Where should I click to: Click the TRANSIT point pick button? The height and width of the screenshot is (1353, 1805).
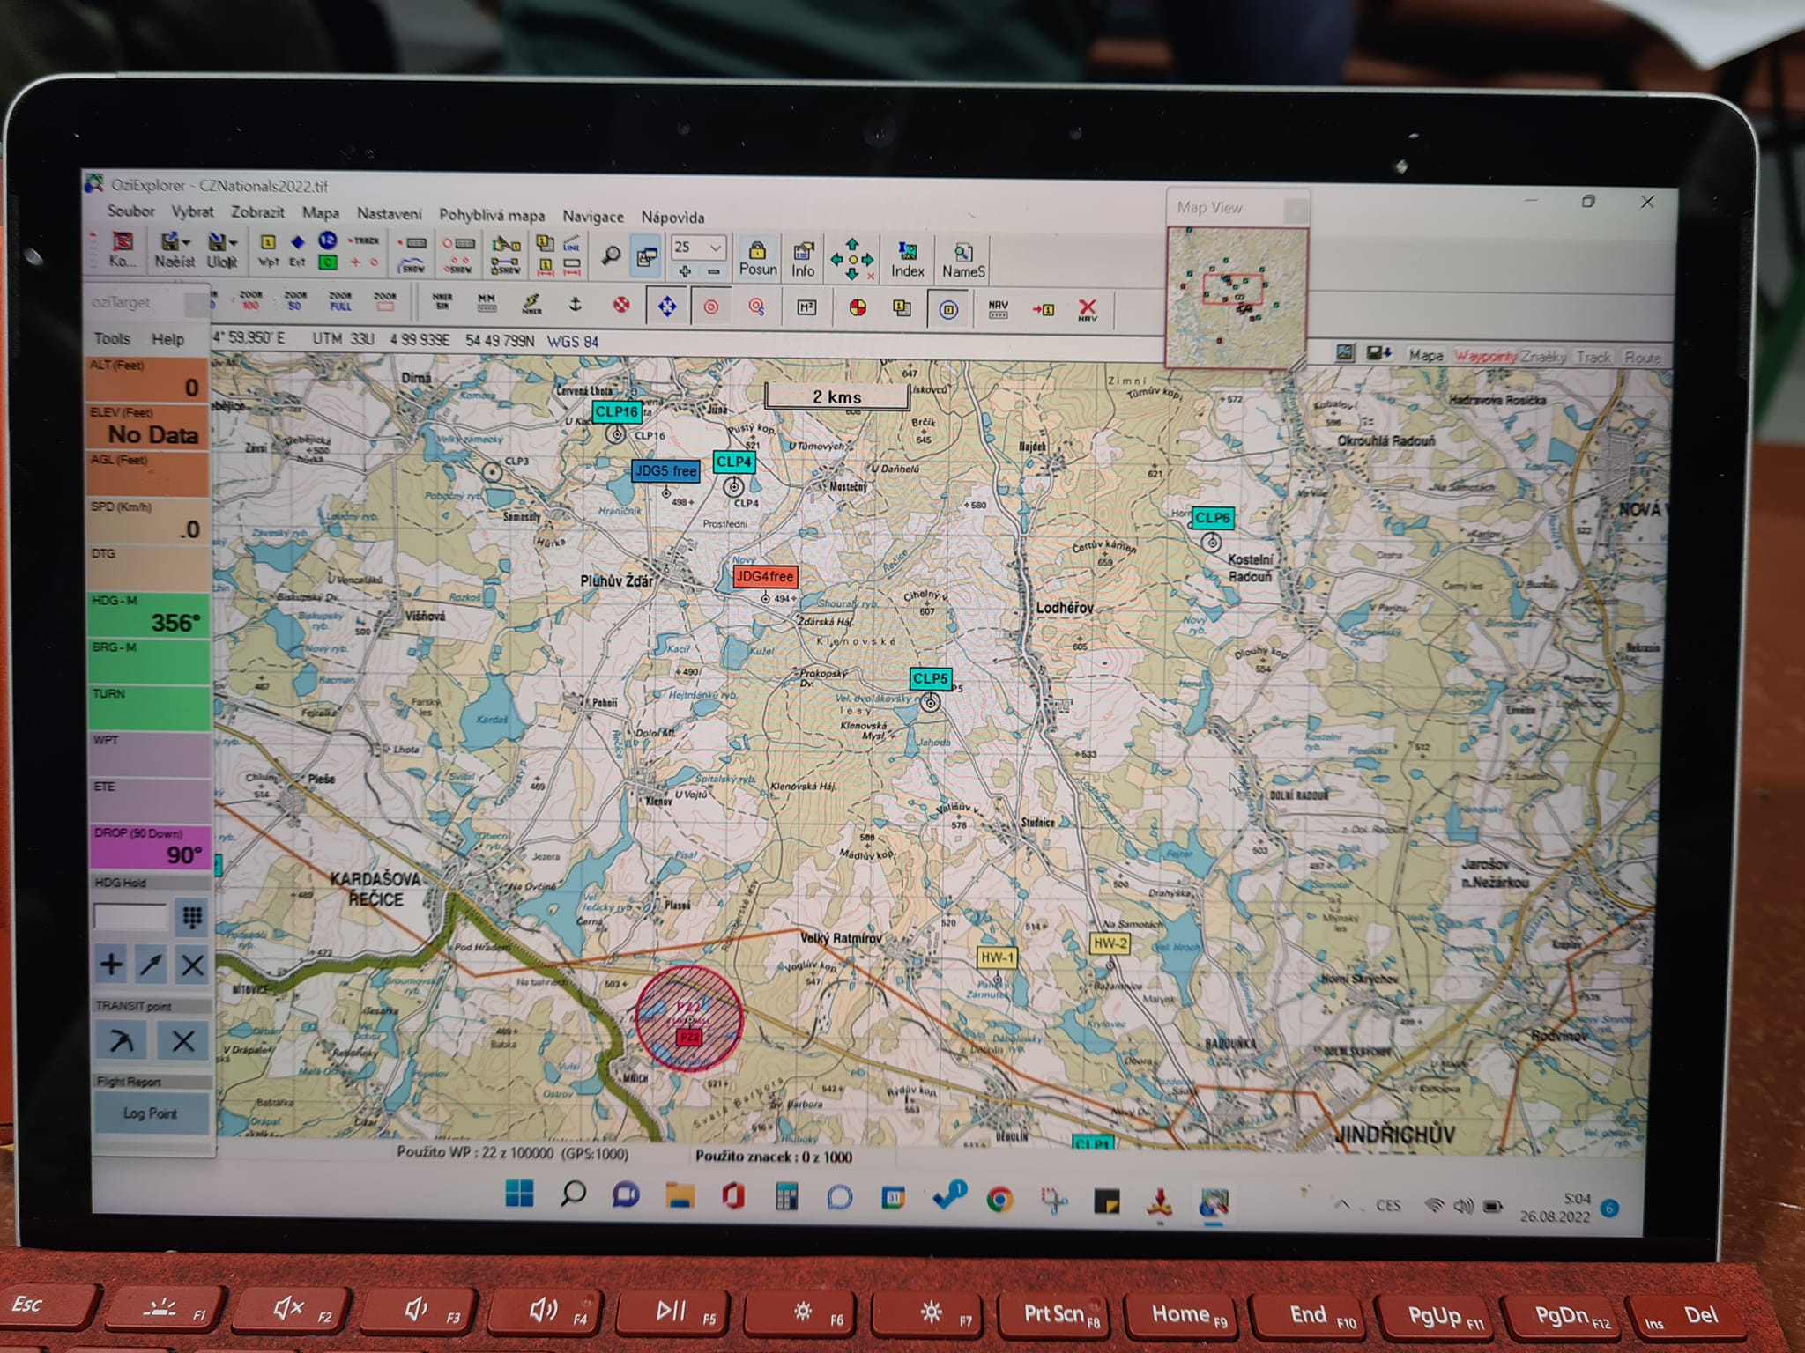(121, 1040)
